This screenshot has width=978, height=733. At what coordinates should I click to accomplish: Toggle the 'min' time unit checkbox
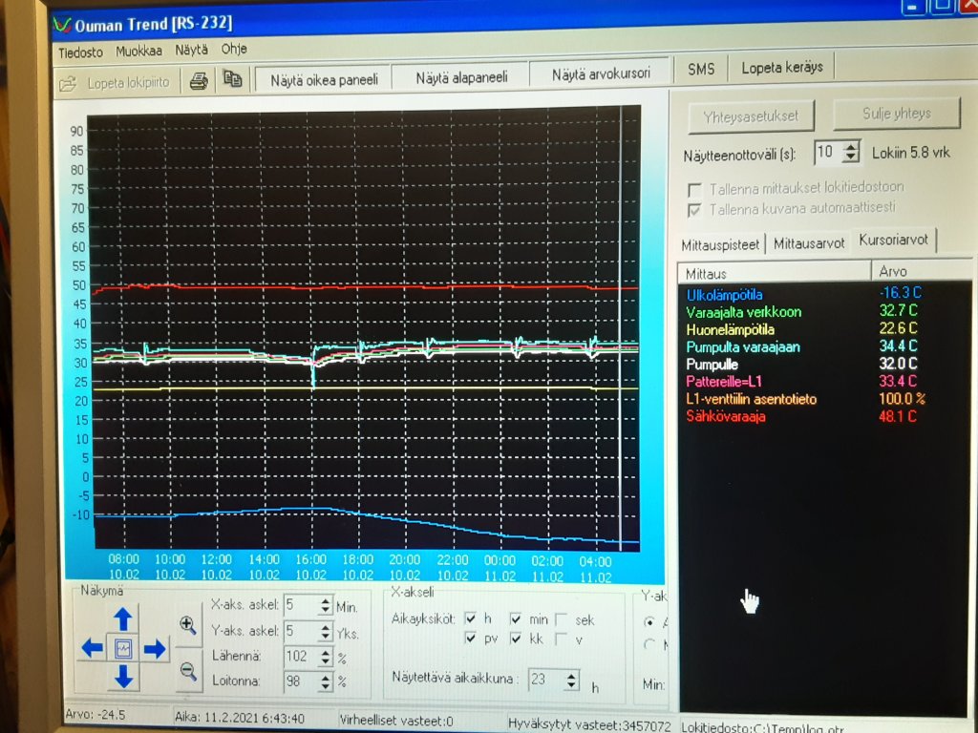tap(516, 618)
